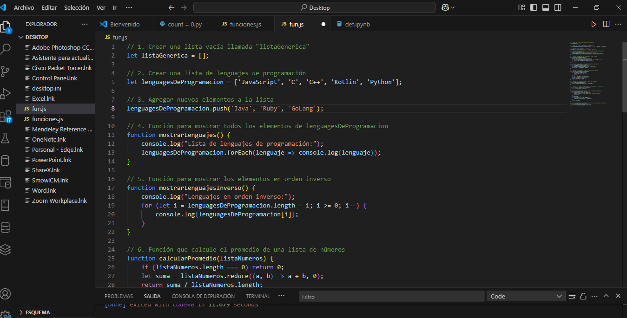Select Control Panel.lnk in Explorer

56,78
